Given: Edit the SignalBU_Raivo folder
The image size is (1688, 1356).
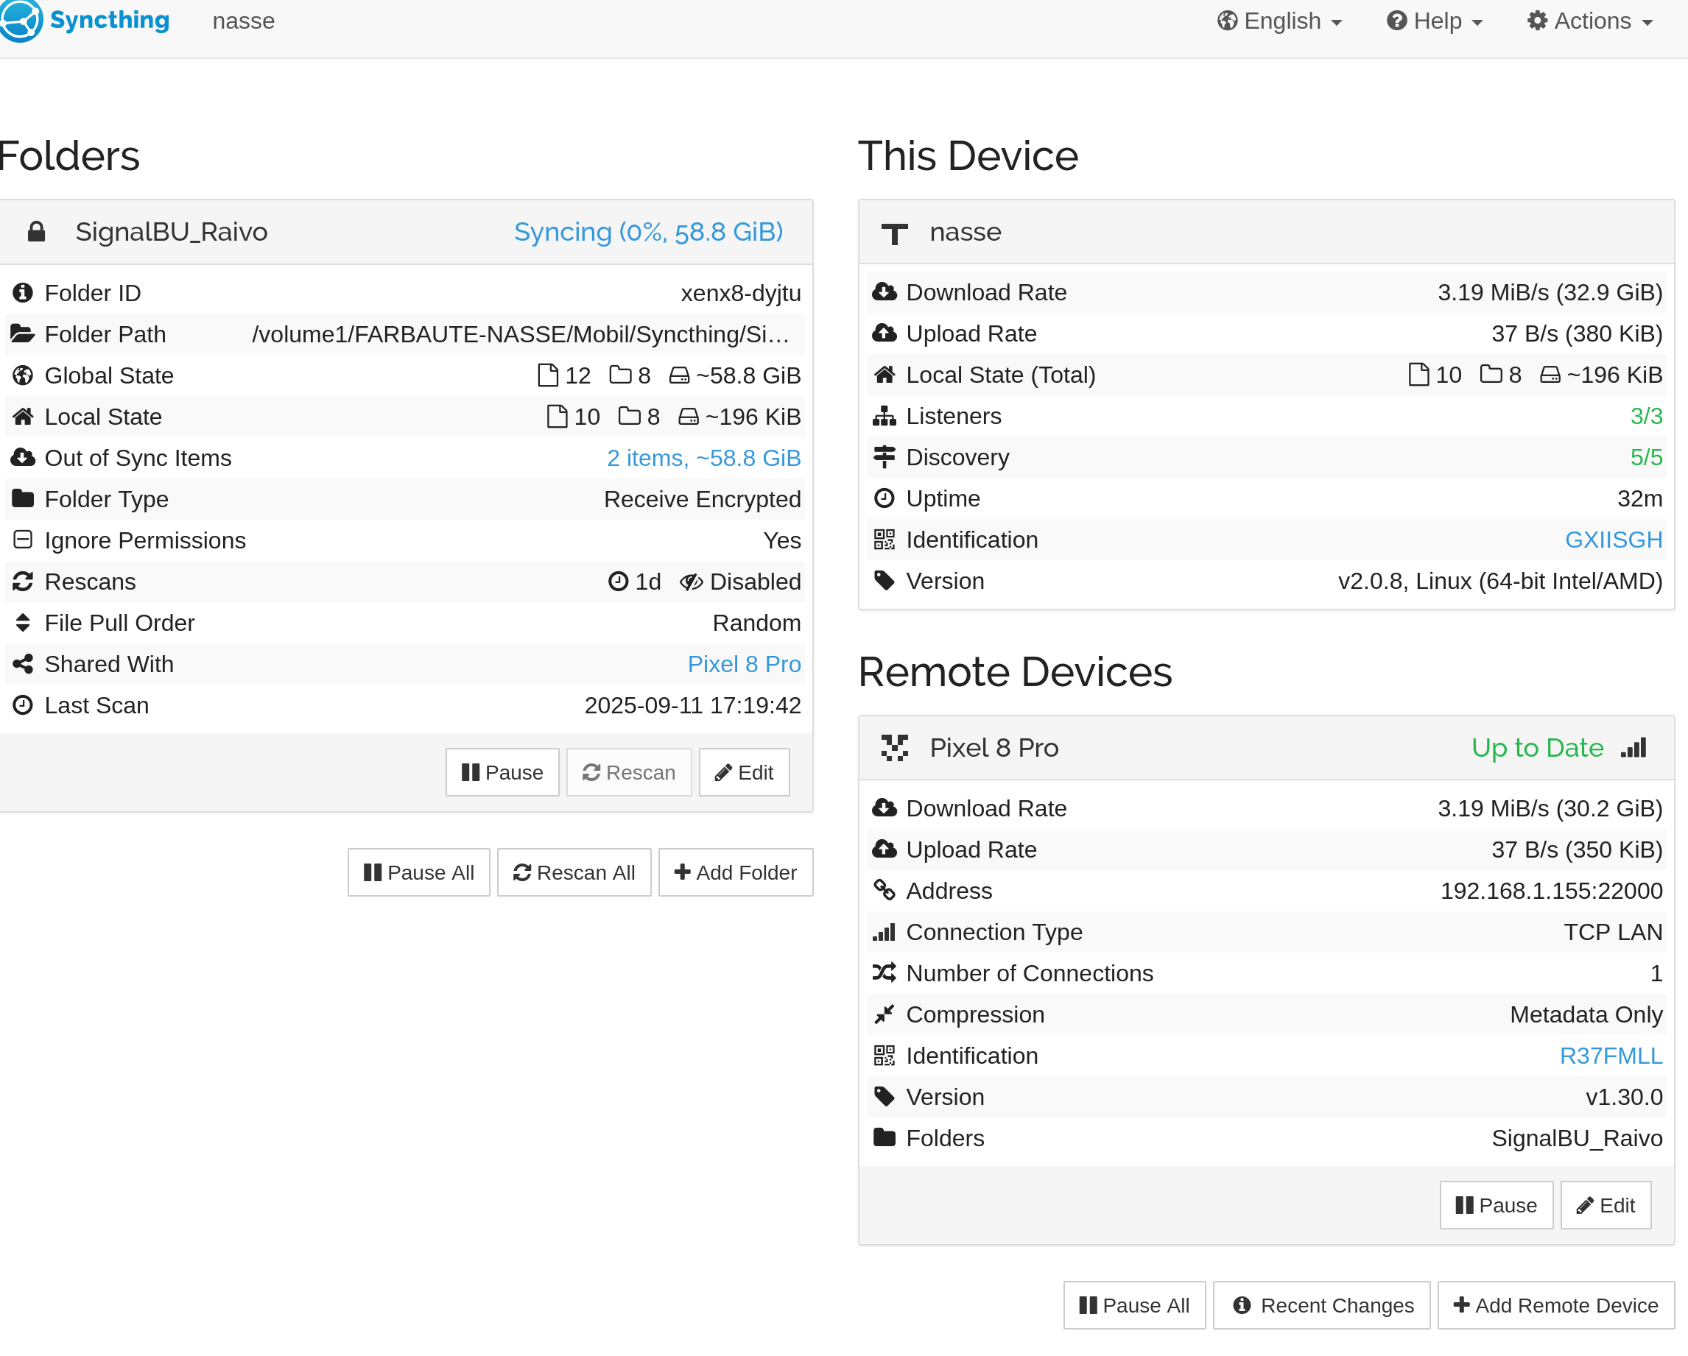Looking at the screenshot, I should pyautogui.click(x=744, y=772).
